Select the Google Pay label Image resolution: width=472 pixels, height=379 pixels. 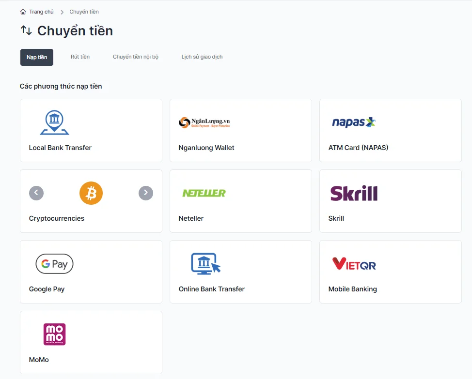(47, 289)
